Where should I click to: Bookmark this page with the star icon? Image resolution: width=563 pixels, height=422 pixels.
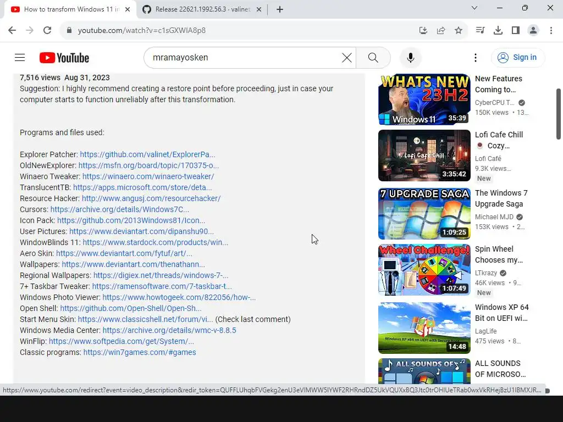coord(459,31)
